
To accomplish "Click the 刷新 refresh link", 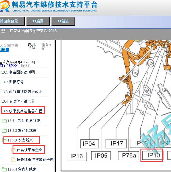I will click(26, 66).
